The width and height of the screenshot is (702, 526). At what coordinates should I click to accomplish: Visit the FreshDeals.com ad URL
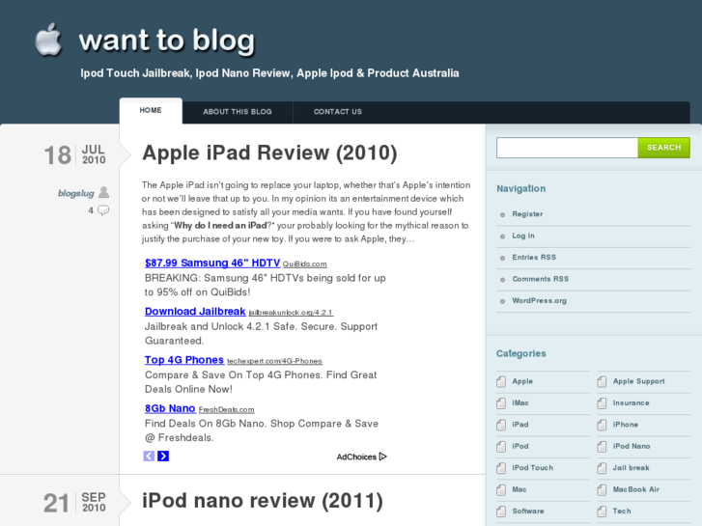pyautogui.click(x=227, y=409)
